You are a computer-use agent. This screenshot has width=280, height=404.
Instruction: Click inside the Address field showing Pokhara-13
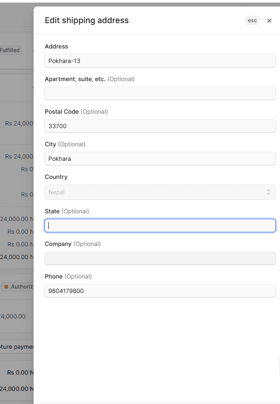160,61
